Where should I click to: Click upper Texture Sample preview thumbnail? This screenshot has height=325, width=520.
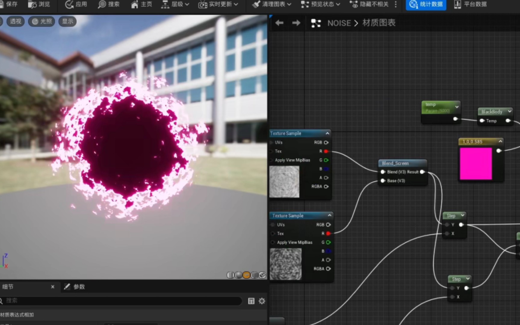coord(284,182)
